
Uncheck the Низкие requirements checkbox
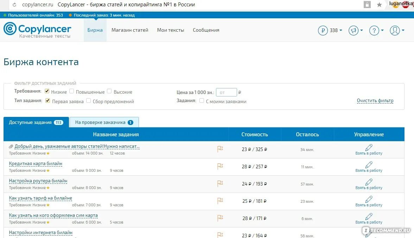[x=47, y=91]
